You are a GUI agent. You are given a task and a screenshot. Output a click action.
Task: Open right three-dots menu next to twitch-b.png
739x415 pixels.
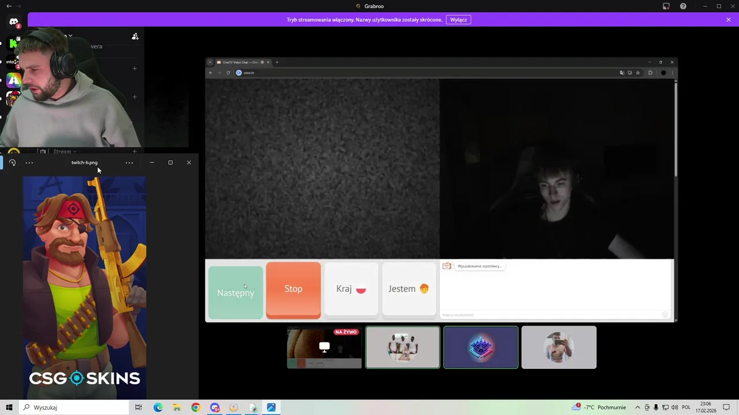pyautogui.click(x=129, y=163)
